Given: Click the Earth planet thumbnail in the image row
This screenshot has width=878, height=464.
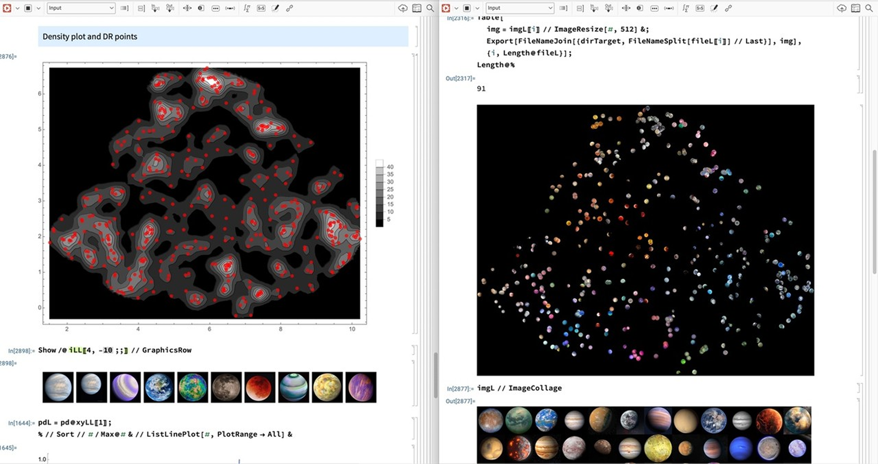Looking at the screenshot, I should point(159,387).
